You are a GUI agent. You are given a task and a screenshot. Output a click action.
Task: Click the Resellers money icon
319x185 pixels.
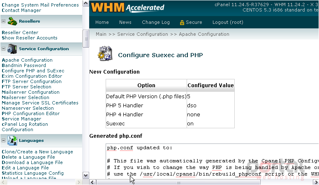click(x=12, y=21)
